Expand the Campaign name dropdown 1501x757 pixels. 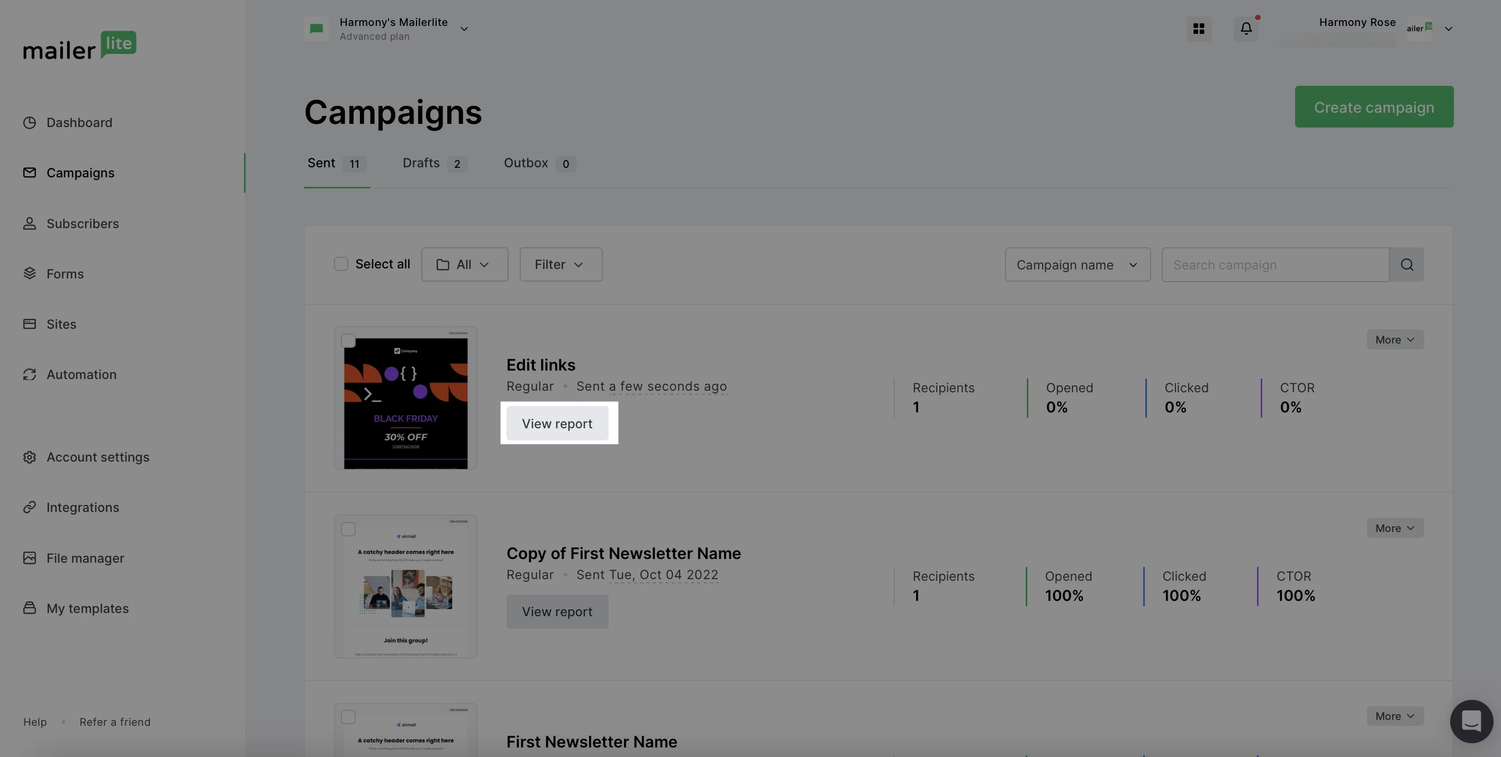coord(1077,265)
